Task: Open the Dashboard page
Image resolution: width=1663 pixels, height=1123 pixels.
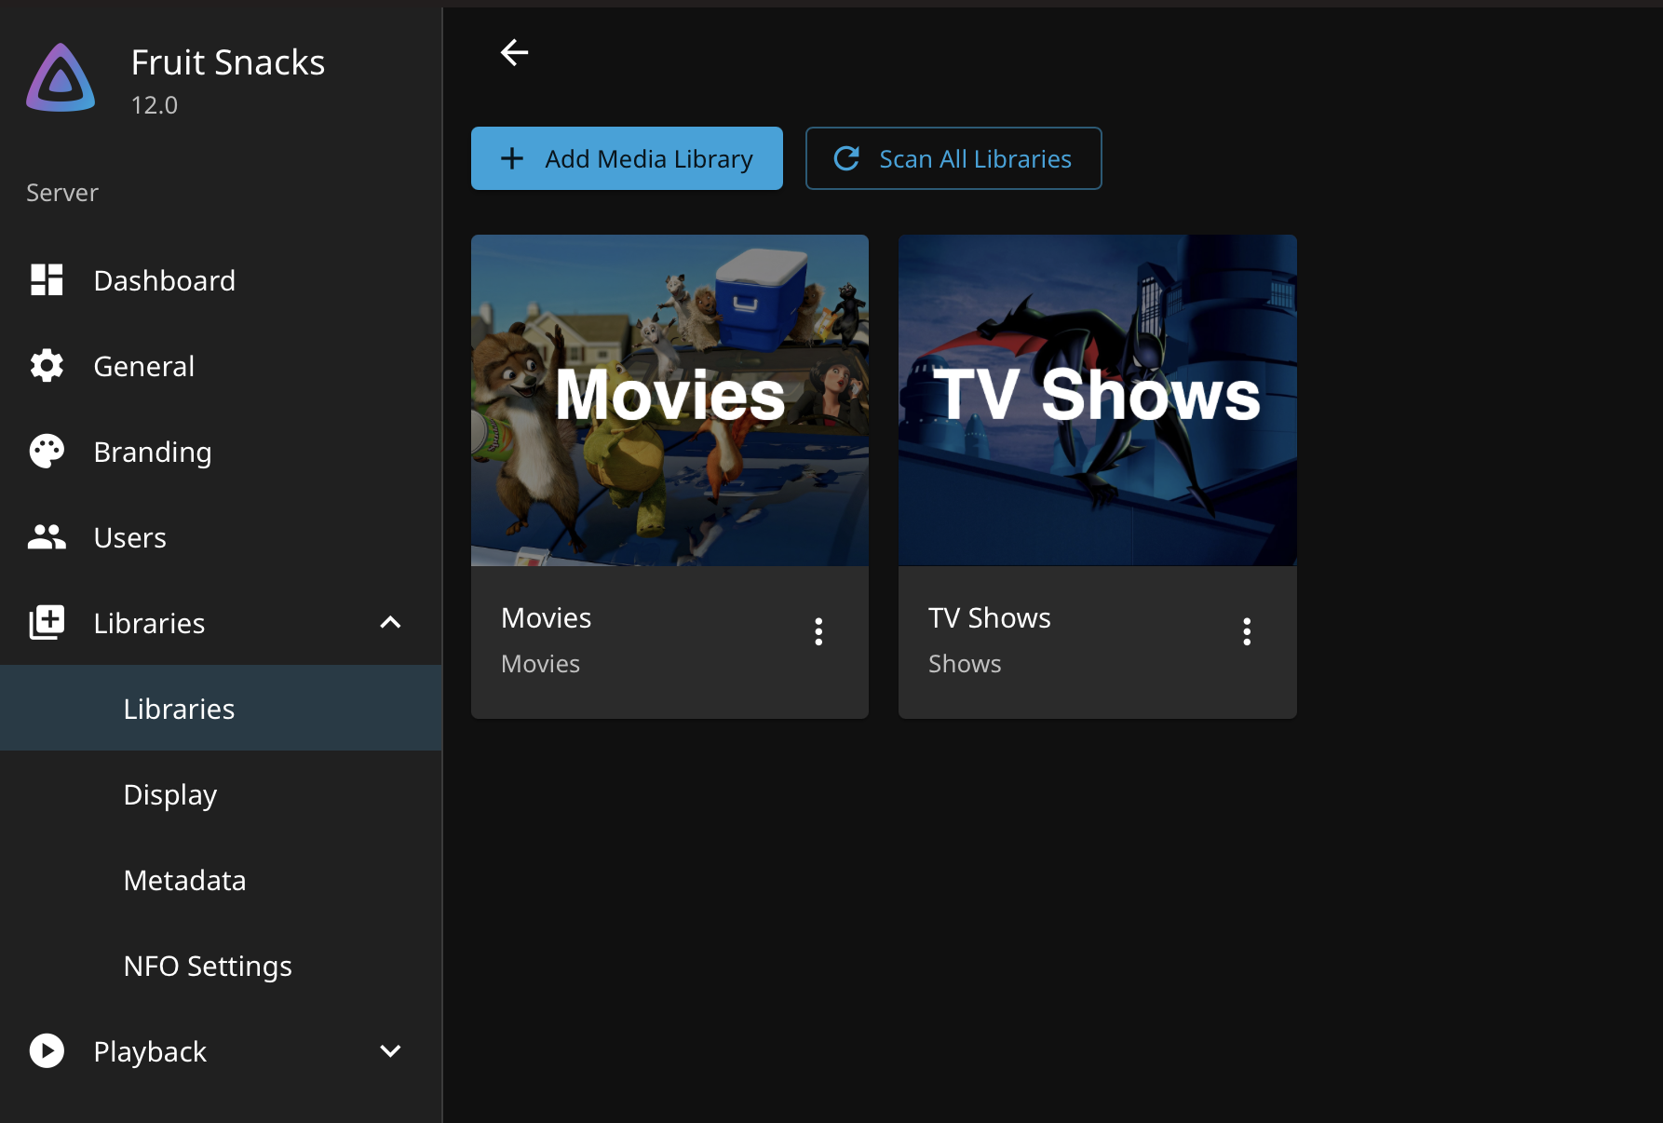Action: click(x=221, y=280)
